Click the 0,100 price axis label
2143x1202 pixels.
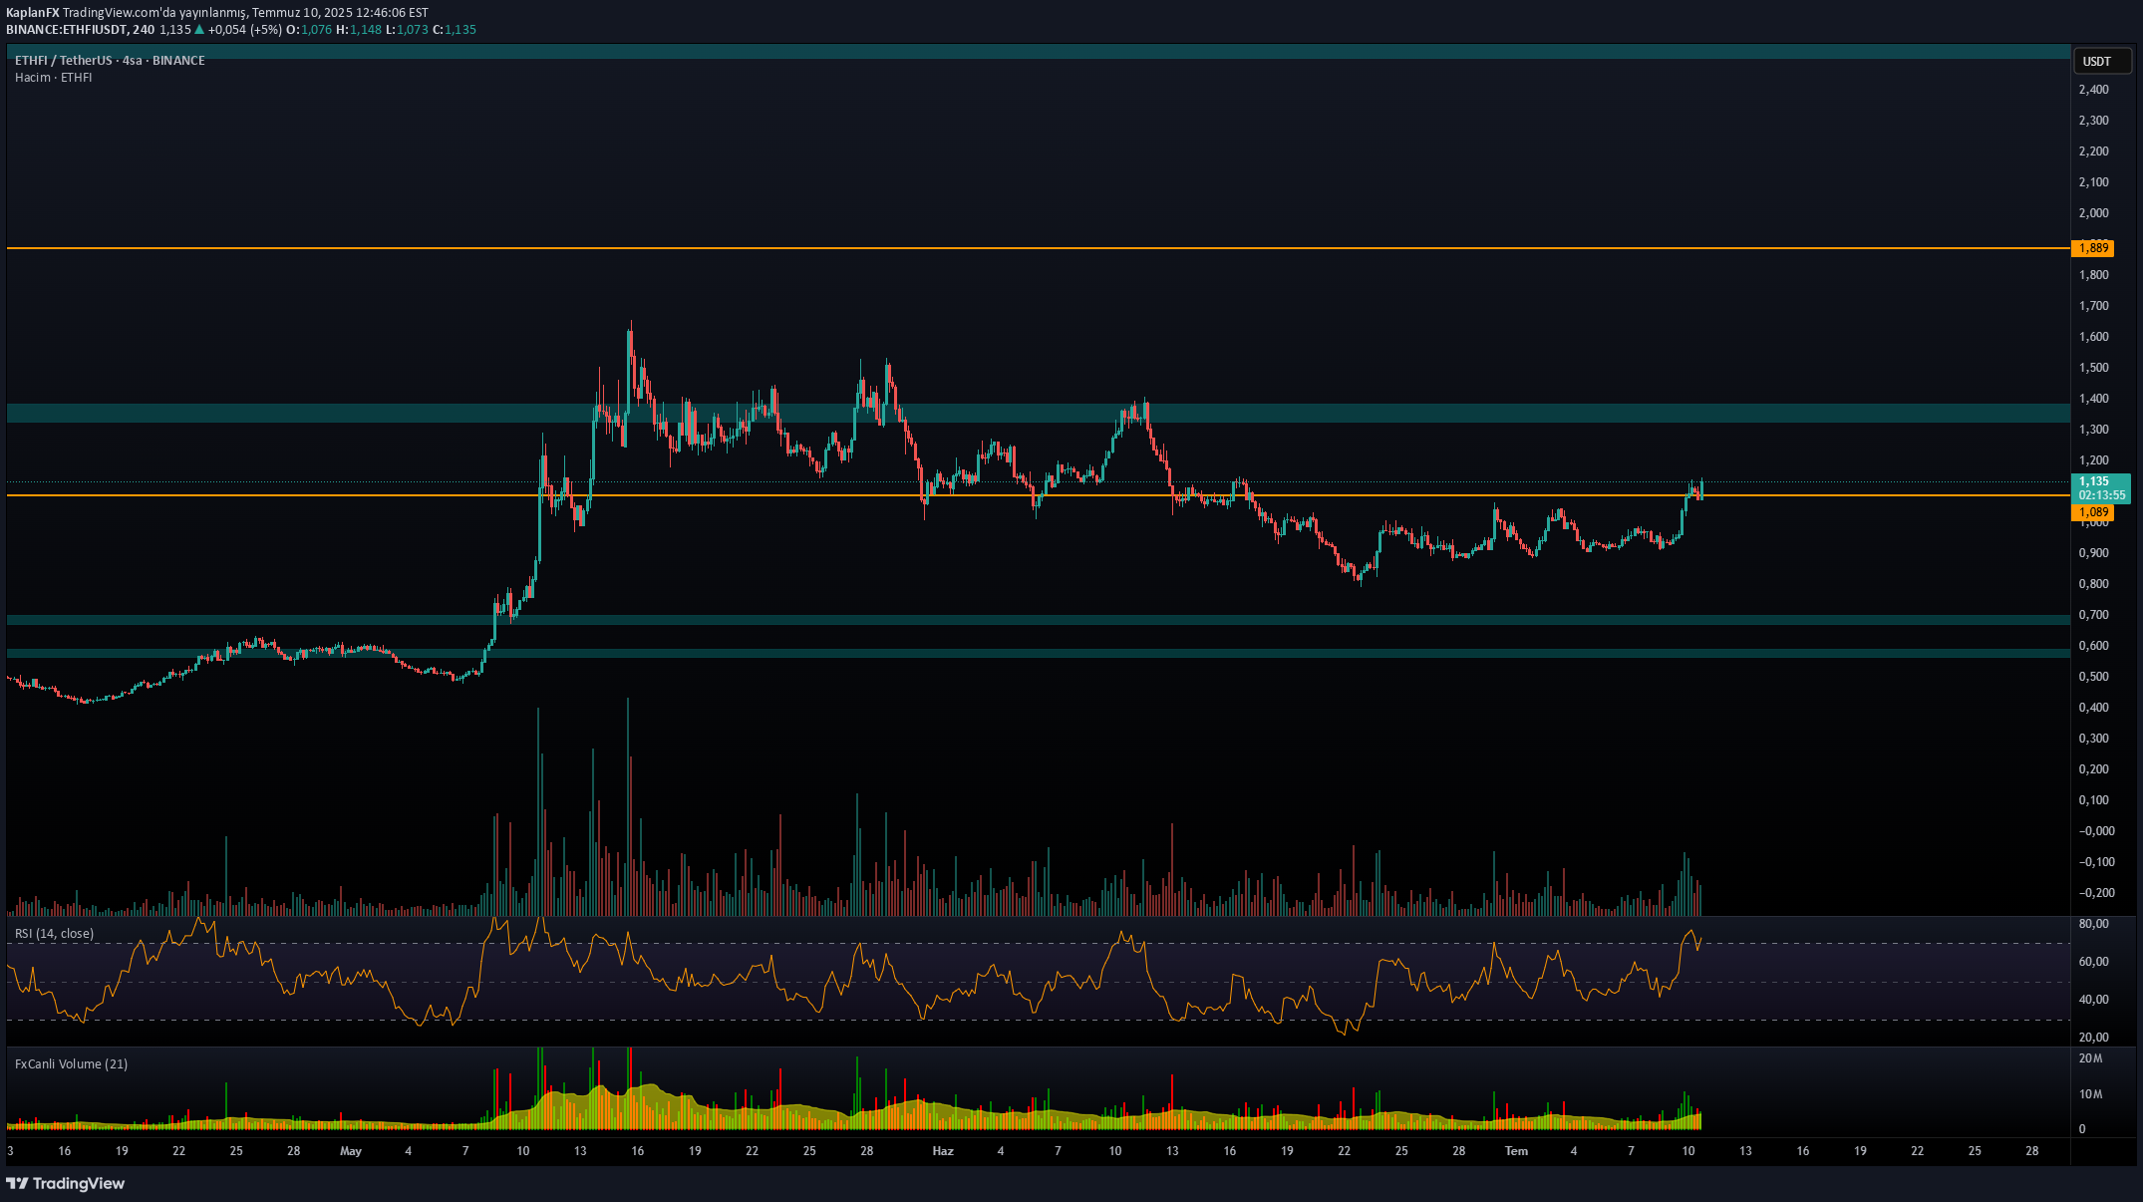pyautogui.click(x=2093, y=800)
